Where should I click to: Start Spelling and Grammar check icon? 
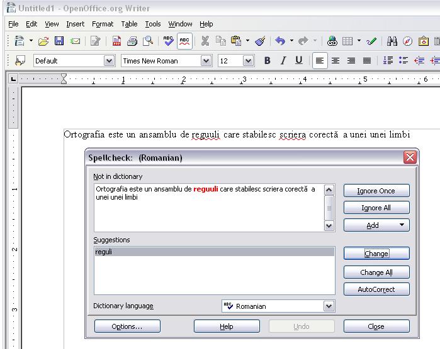[168, 41]
